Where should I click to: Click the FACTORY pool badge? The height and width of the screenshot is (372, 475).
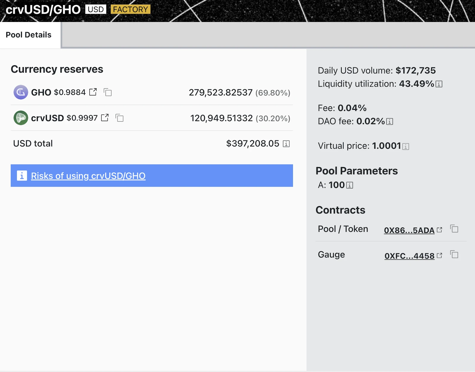(x=130, y=10)
